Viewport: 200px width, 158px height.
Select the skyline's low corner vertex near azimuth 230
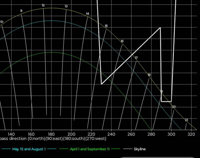coord(102,84)
